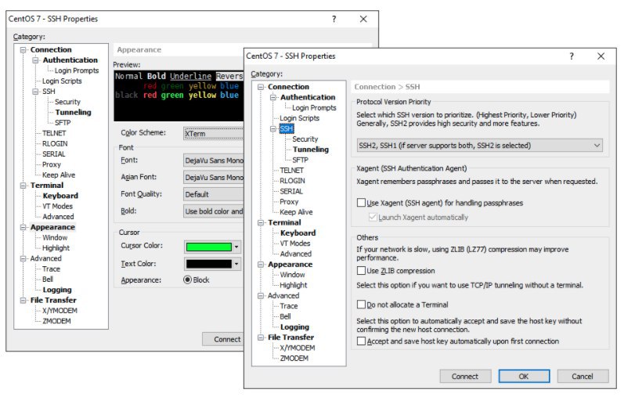
Task: Select Bell in front window tree
Action: point(285,316)
